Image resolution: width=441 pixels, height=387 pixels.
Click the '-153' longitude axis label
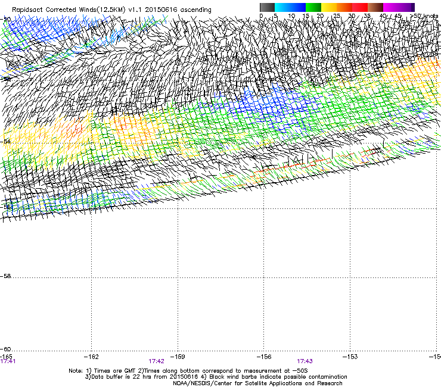(350, 357)
